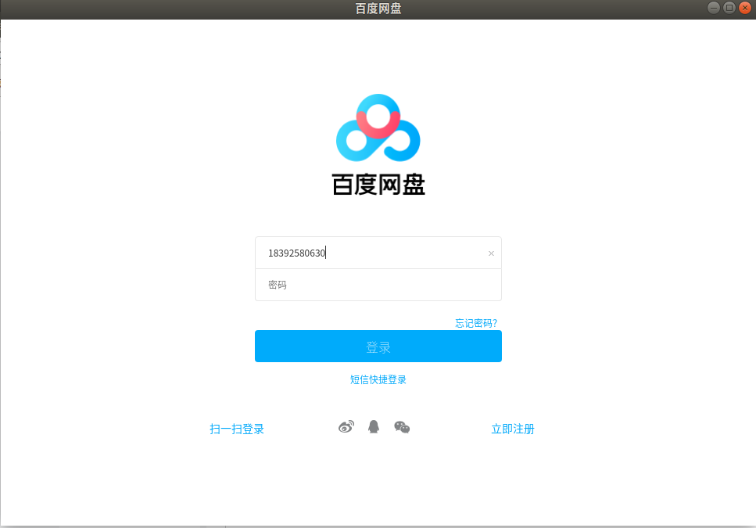756x528 pixels.
Task: Maximize the application window
Action: pos(729,7)
